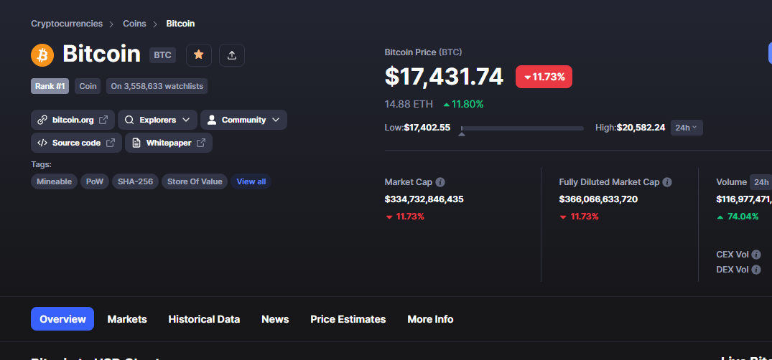Open the Whitepaper document link
Screen dimensions: 772x360
(169, 143)
